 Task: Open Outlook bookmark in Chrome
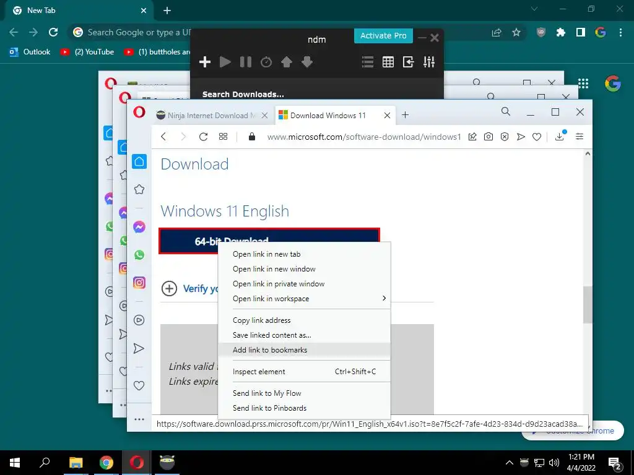pyautogui.click(x=30, y=52)
